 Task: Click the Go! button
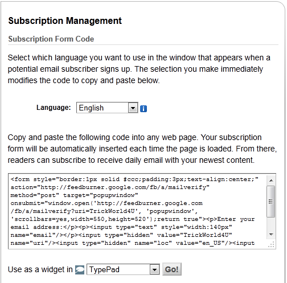[x=172, y=269]
